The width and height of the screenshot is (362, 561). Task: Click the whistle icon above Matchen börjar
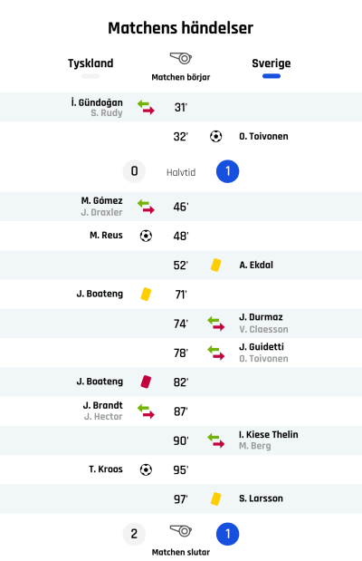(181, 58)
